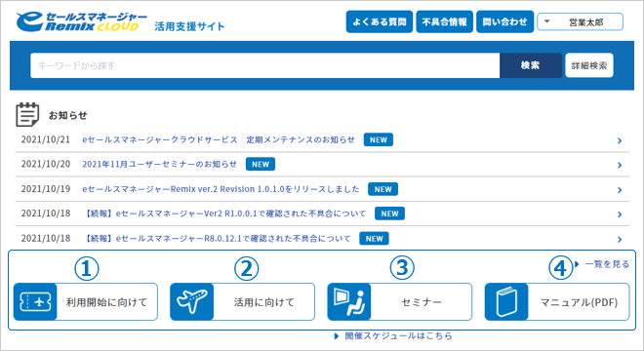Click the eセールスマネージャー Remix Cloud logo
This screenshot has width=644, height=351.
[x=81, y=21]
